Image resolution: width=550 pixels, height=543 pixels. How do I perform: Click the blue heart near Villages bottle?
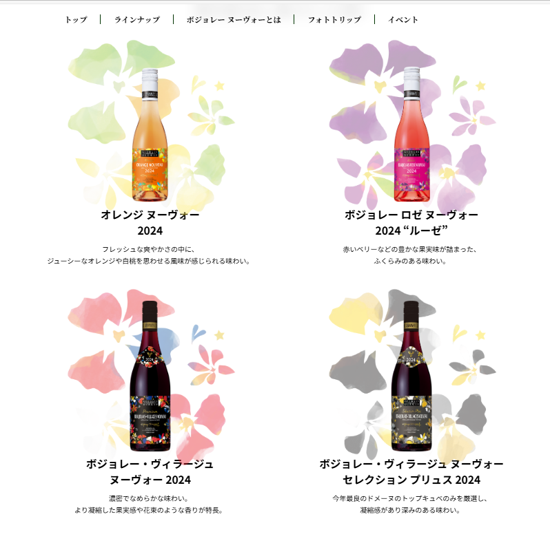click(x=198, y=333)
